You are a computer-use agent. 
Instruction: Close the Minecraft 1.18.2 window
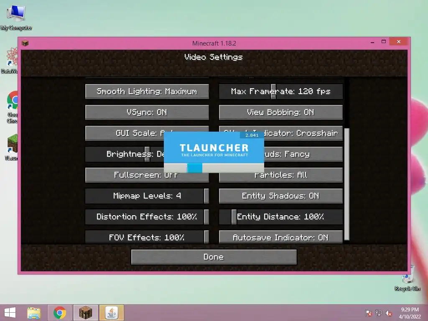point(399,41)
